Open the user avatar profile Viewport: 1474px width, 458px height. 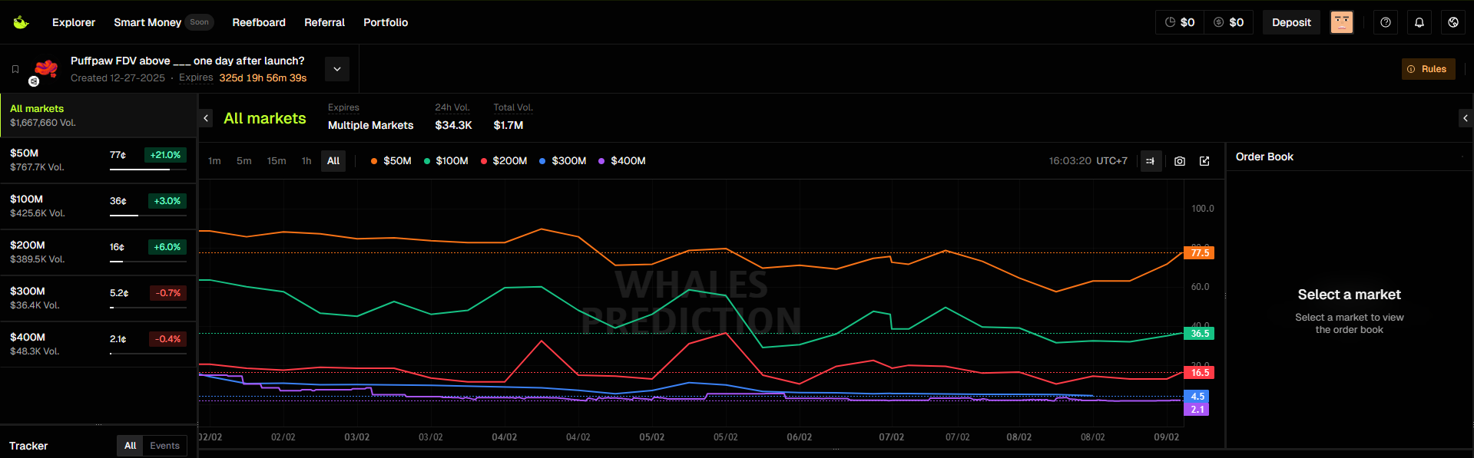1342,22
